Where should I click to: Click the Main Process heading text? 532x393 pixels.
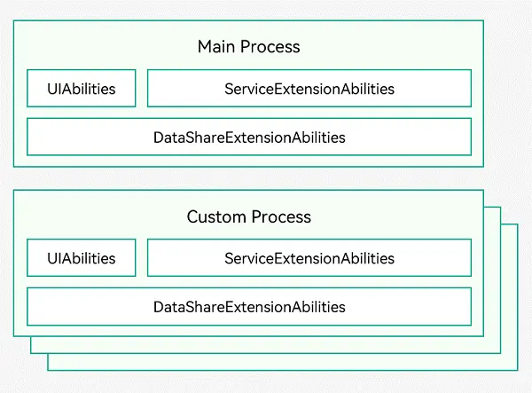point(248,46)
